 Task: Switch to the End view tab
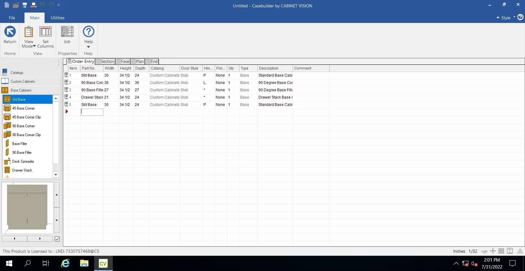[x=152, y=61]
